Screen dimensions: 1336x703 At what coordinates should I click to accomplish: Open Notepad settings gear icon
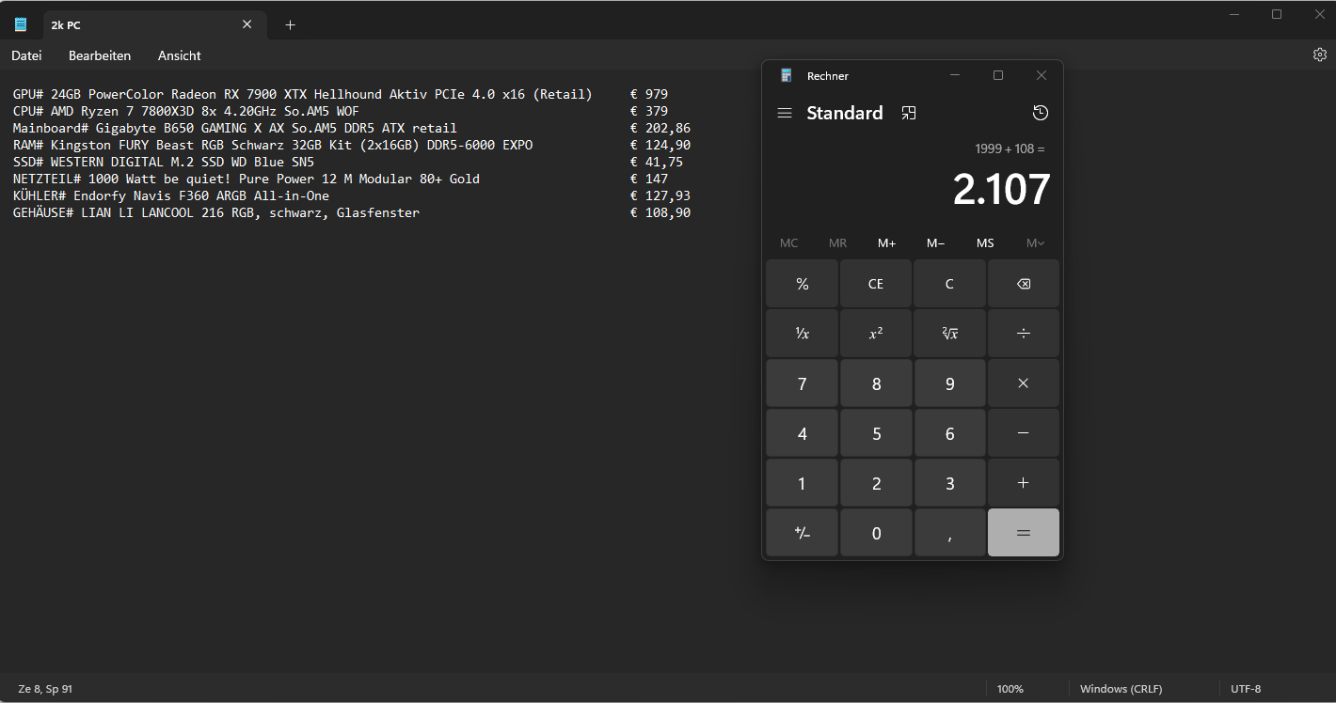(x=1319, y=55)
